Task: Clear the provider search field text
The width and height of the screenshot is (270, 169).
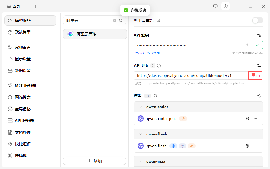Action: click(115, 21)
